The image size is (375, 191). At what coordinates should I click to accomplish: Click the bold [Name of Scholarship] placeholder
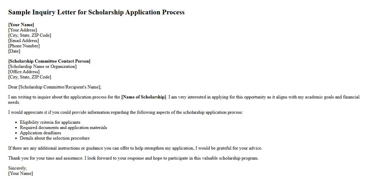[144, 97]
